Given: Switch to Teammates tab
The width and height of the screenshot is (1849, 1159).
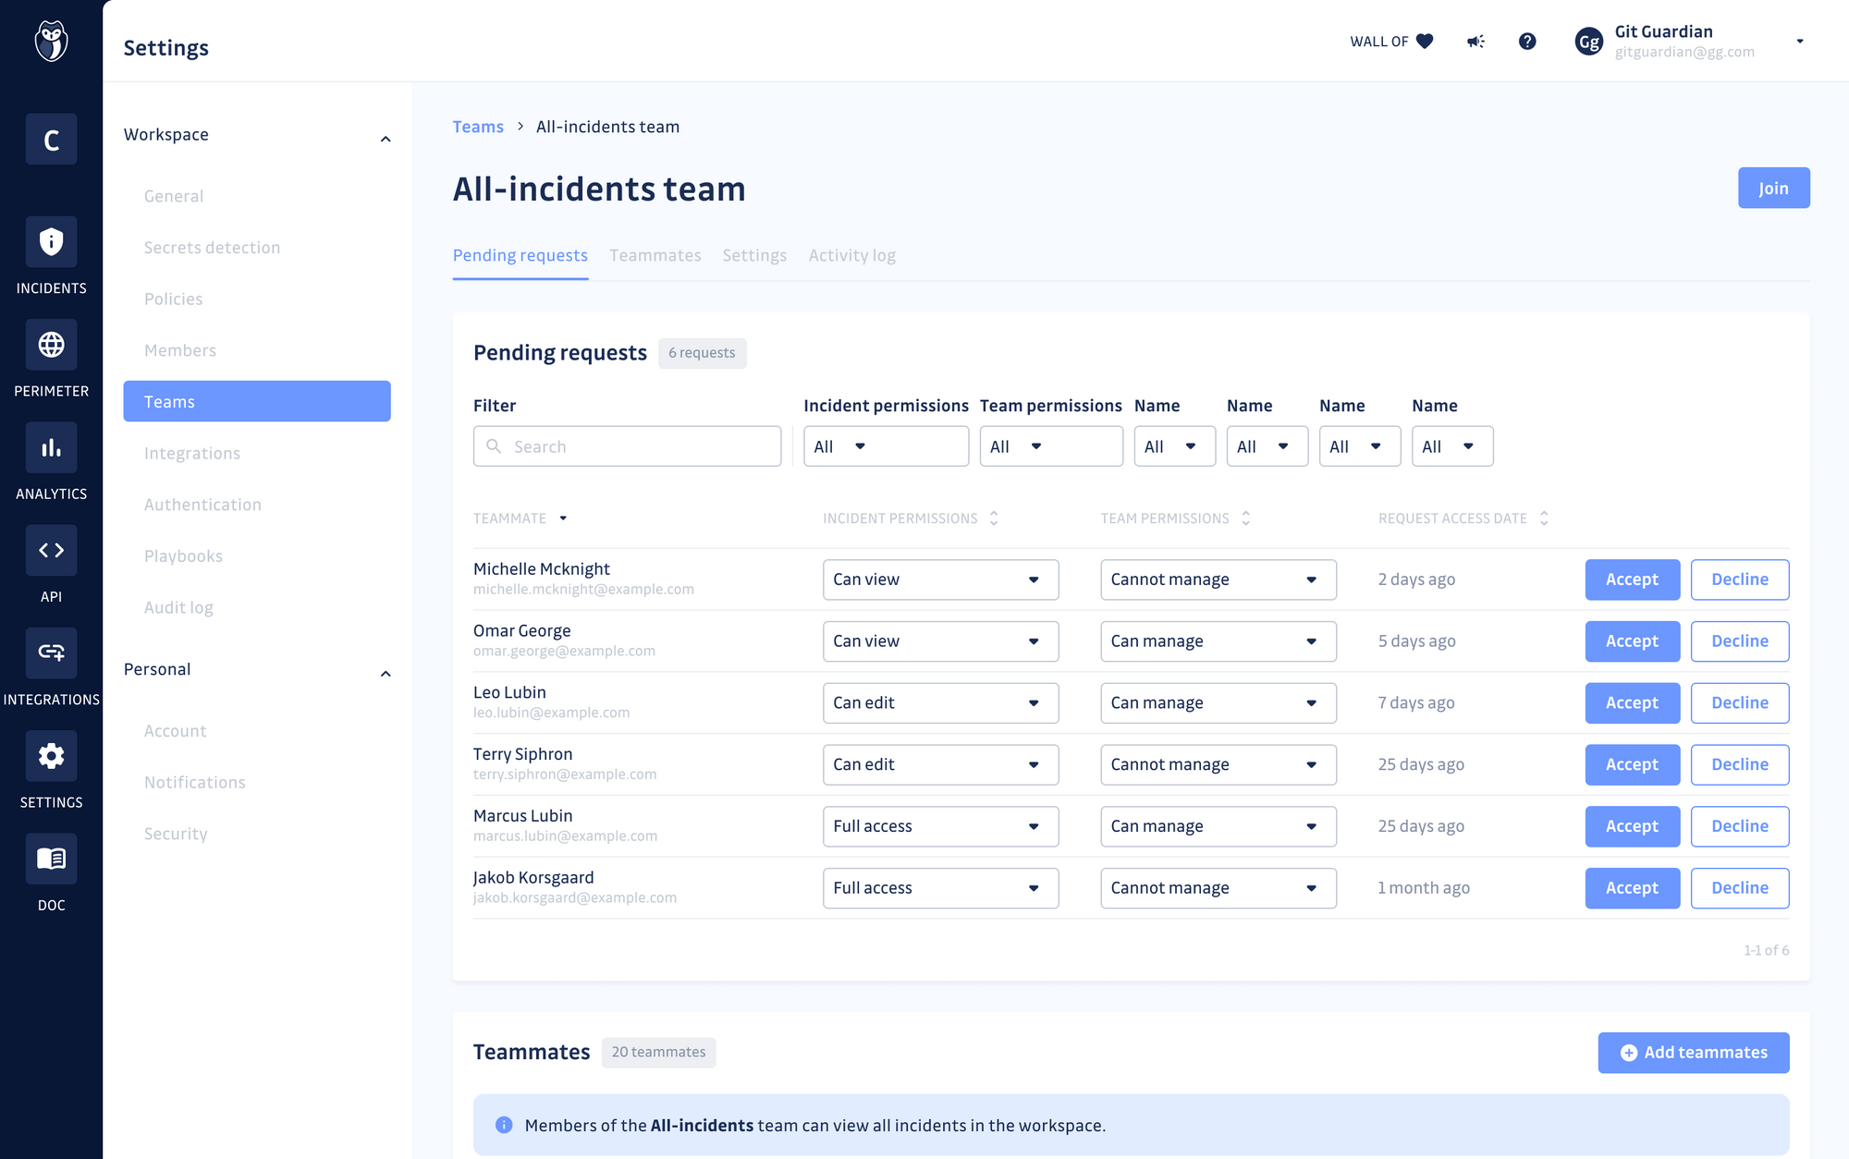Looking at the screenshot, I should click(655, 255).
